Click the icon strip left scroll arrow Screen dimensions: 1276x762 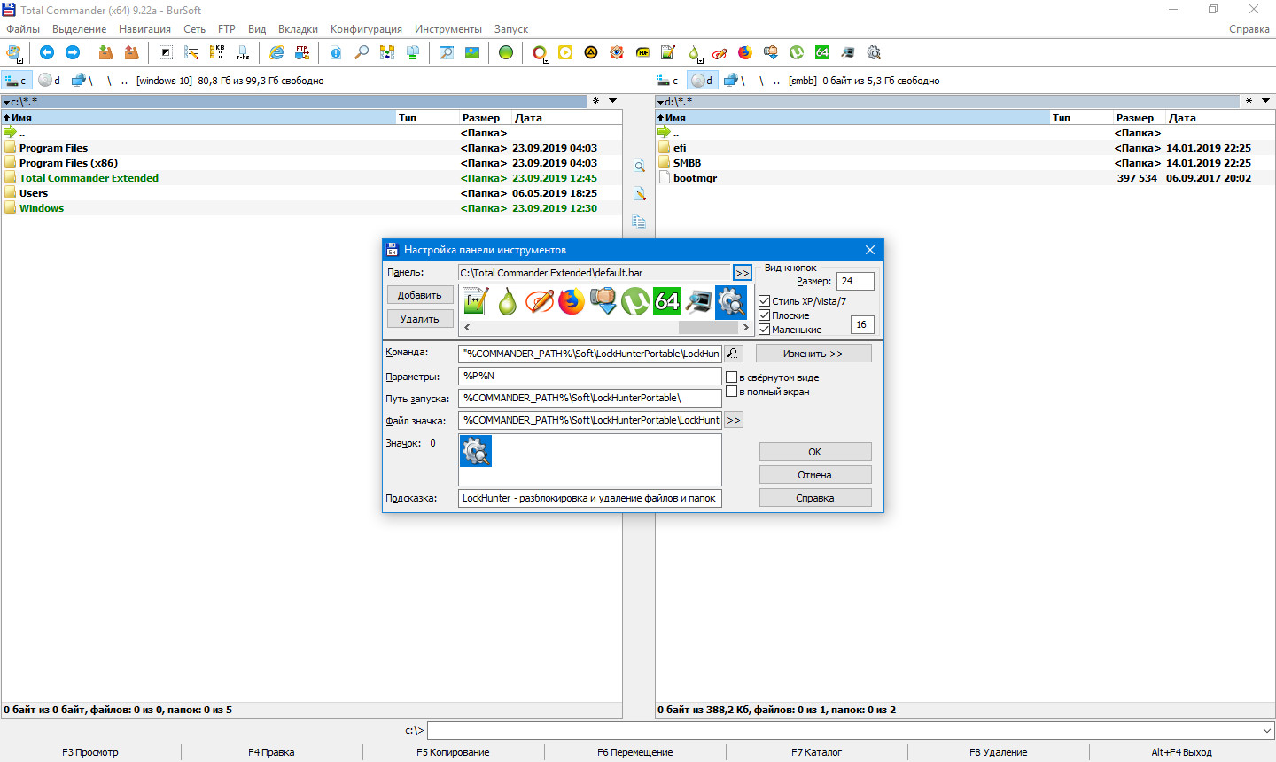467,328
